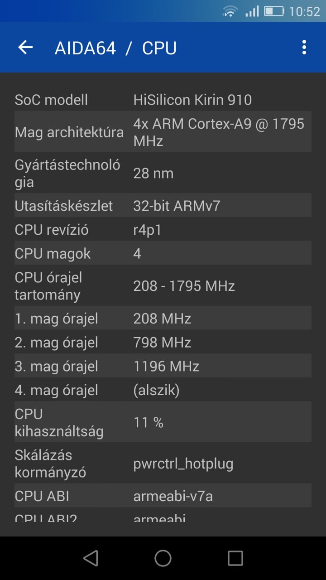Select the SoC modell row
Image resolution: width=326 pixels, height=580 pixels.
[163, 99]
